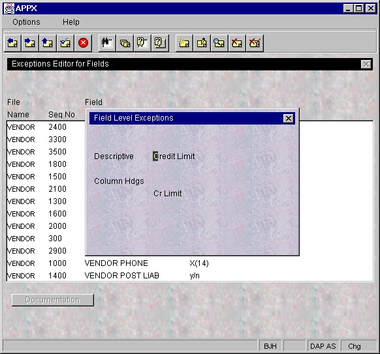Switch to Inquire mode with magnifier icon
This screenshot has height=354, width=380.
(219, 43)
